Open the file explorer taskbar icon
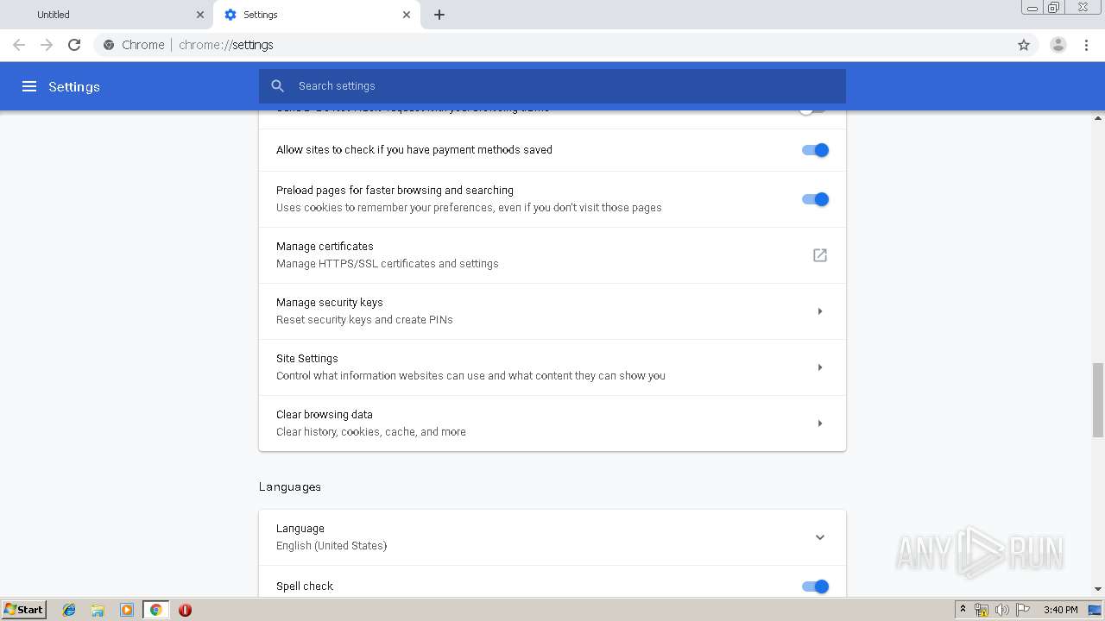Viewport: 1105px width, 621px height. point(98,610)
